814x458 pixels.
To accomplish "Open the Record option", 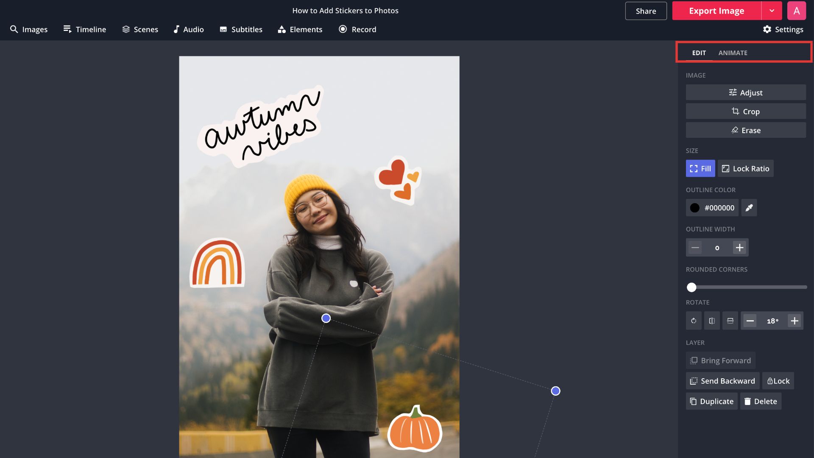I will coord(357,29).
